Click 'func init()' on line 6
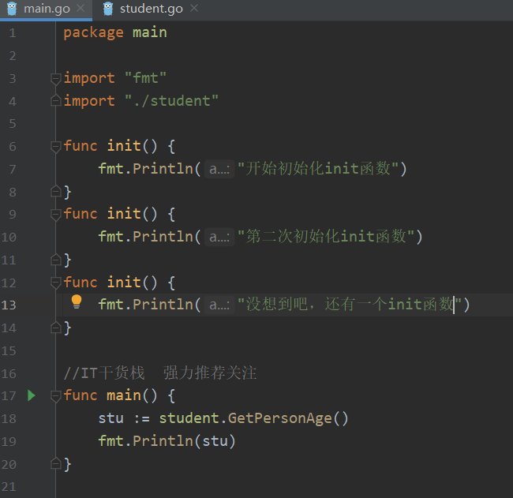 pyautogui.click(x=110, y=146)
